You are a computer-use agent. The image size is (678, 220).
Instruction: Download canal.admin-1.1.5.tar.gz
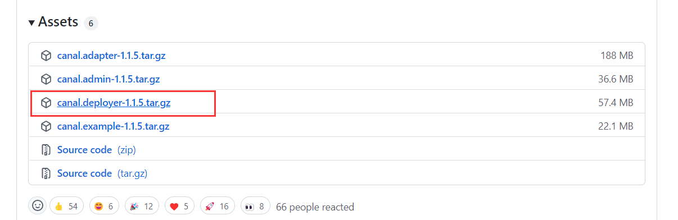(x=109, y=79)
